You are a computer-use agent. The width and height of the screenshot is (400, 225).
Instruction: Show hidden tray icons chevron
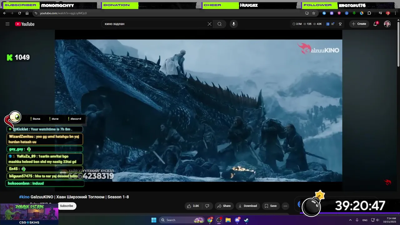pyautogui.click(x=350, y=220)
